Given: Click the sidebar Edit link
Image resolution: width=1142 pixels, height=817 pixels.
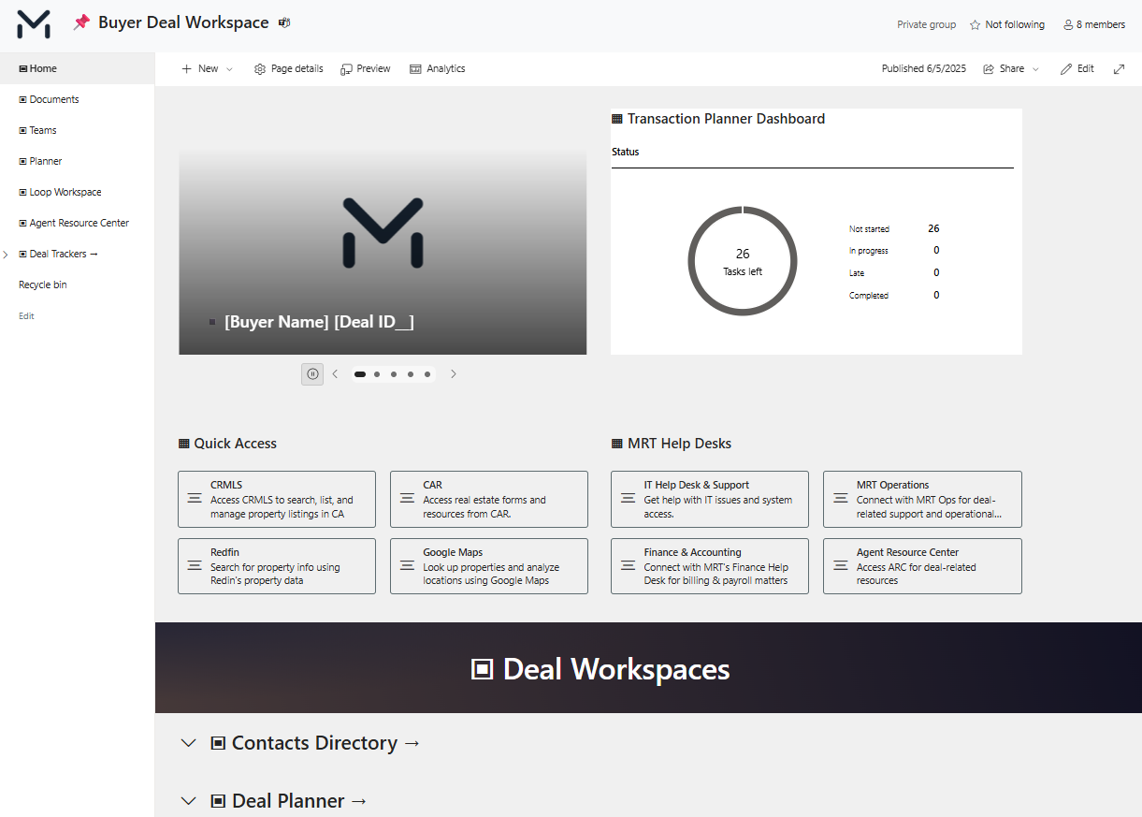Looking at the screenshot, I should [x=26, y=316].
